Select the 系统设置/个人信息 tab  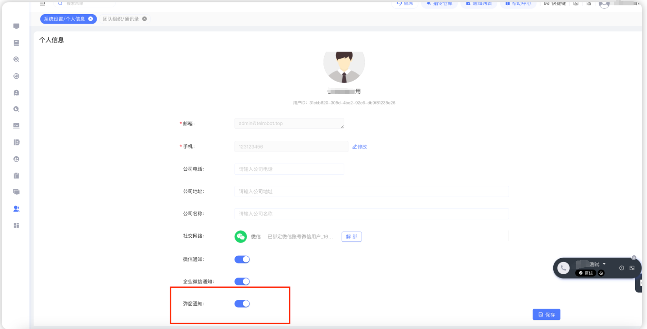[64, 19]
